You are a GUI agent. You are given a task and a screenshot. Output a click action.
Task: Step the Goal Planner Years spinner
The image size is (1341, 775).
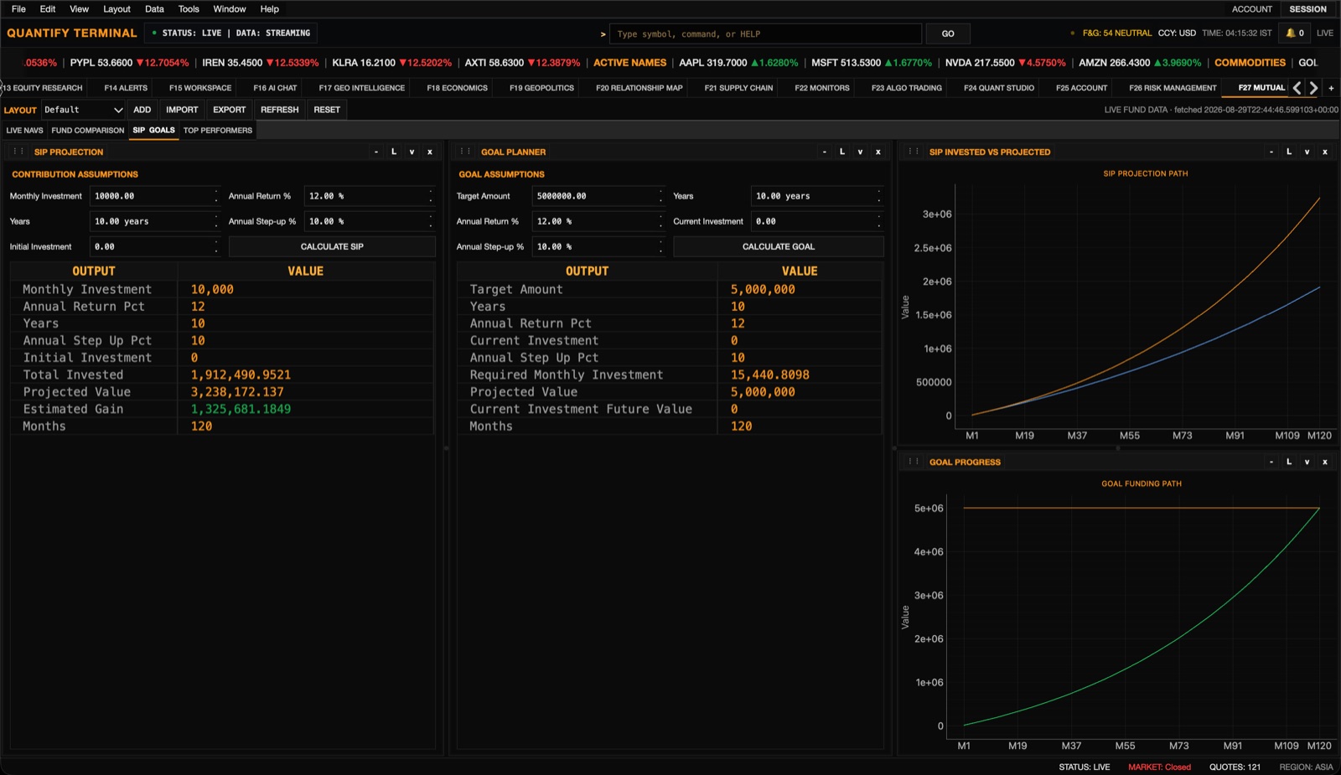pyautogui.click(x=878, y=196)
